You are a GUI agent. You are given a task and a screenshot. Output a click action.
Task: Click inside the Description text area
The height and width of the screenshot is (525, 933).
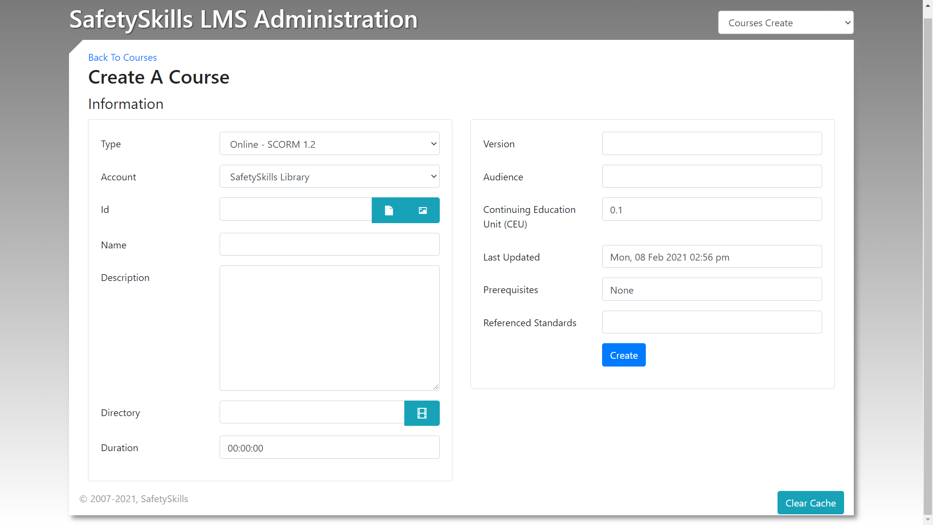click(329, 328)
